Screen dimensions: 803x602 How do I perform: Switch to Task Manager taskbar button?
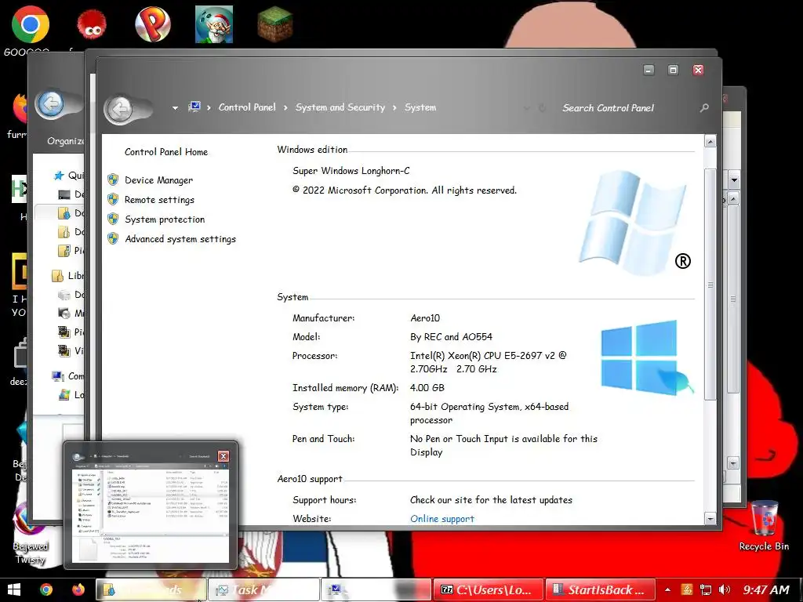click(263, 589)
